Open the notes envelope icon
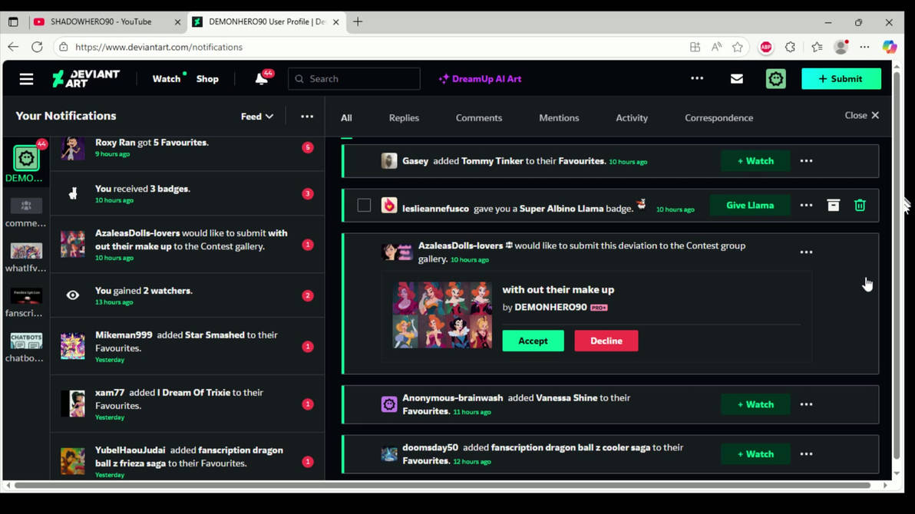This screenshot has height=514, width=915. (x=736, y=79)
